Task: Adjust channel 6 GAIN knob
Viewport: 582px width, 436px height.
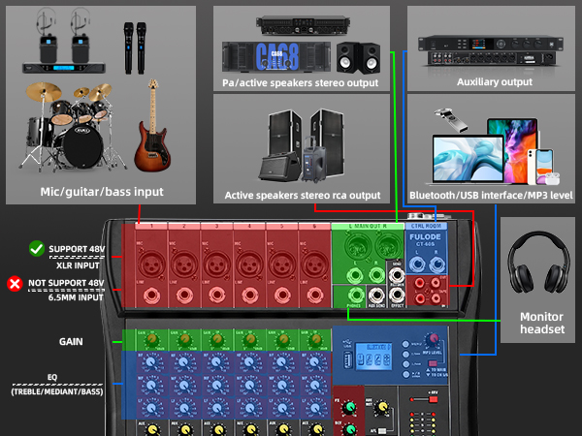Action: tap(316, 339)
